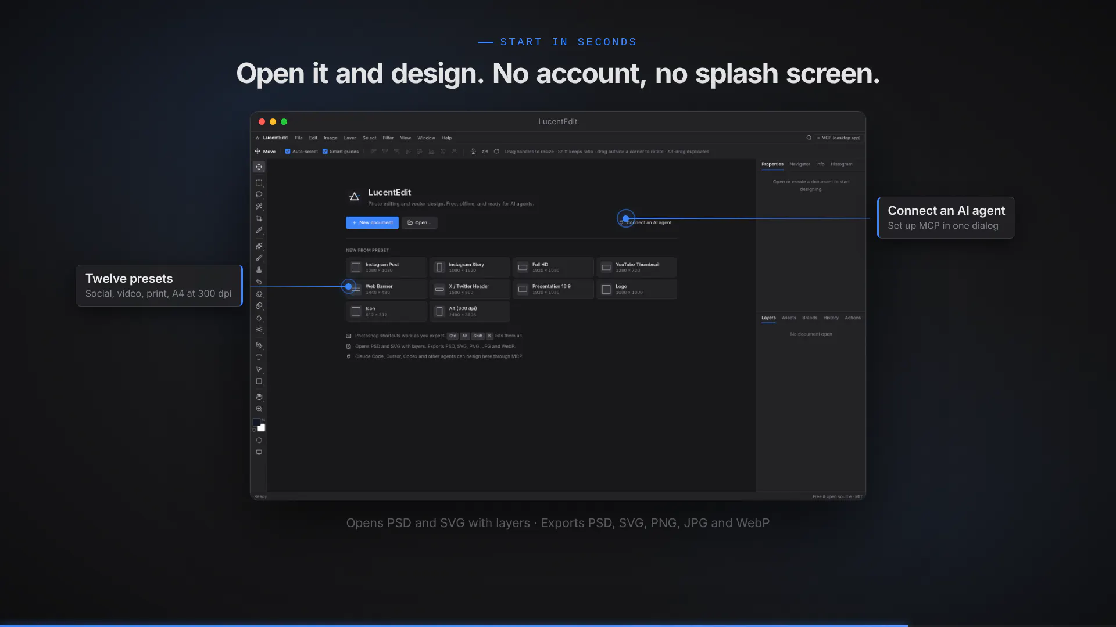The image size is (1116, 627).
Task: Click the Open... button
Action: click(420, 222)
